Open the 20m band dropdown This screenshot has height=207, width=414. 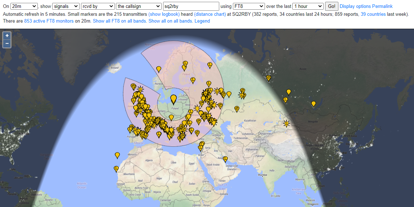tap(24, 6)
